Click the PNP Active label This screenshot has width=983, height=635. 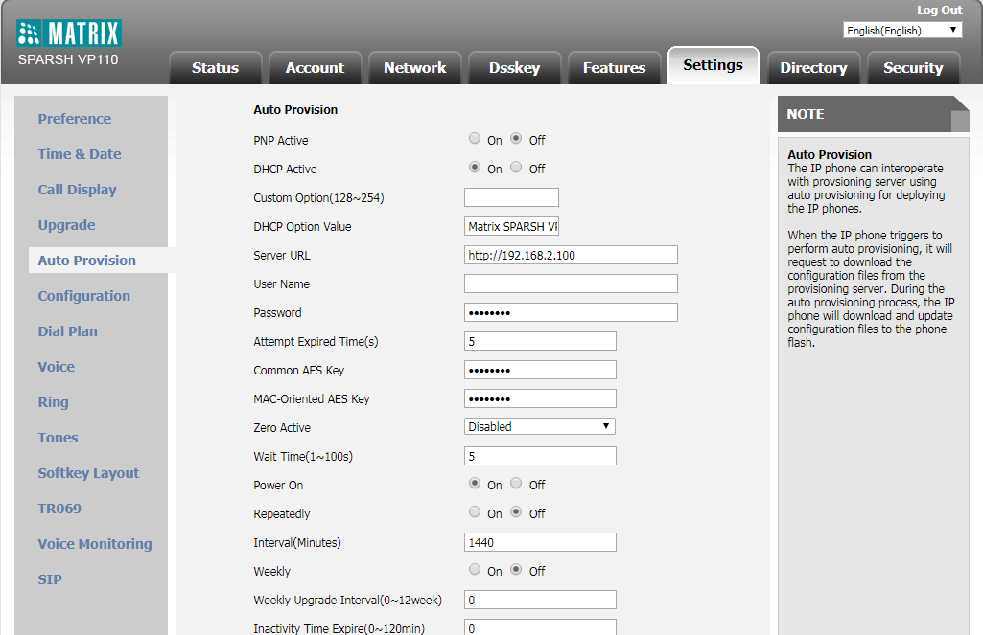point(281,140)
